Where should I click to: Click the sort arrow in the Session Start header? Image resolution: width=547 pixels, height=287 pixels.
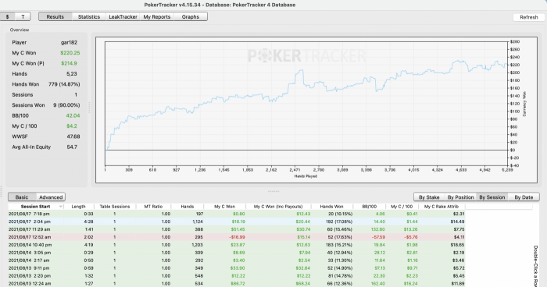pyautogui.click(x=61, y=207)
